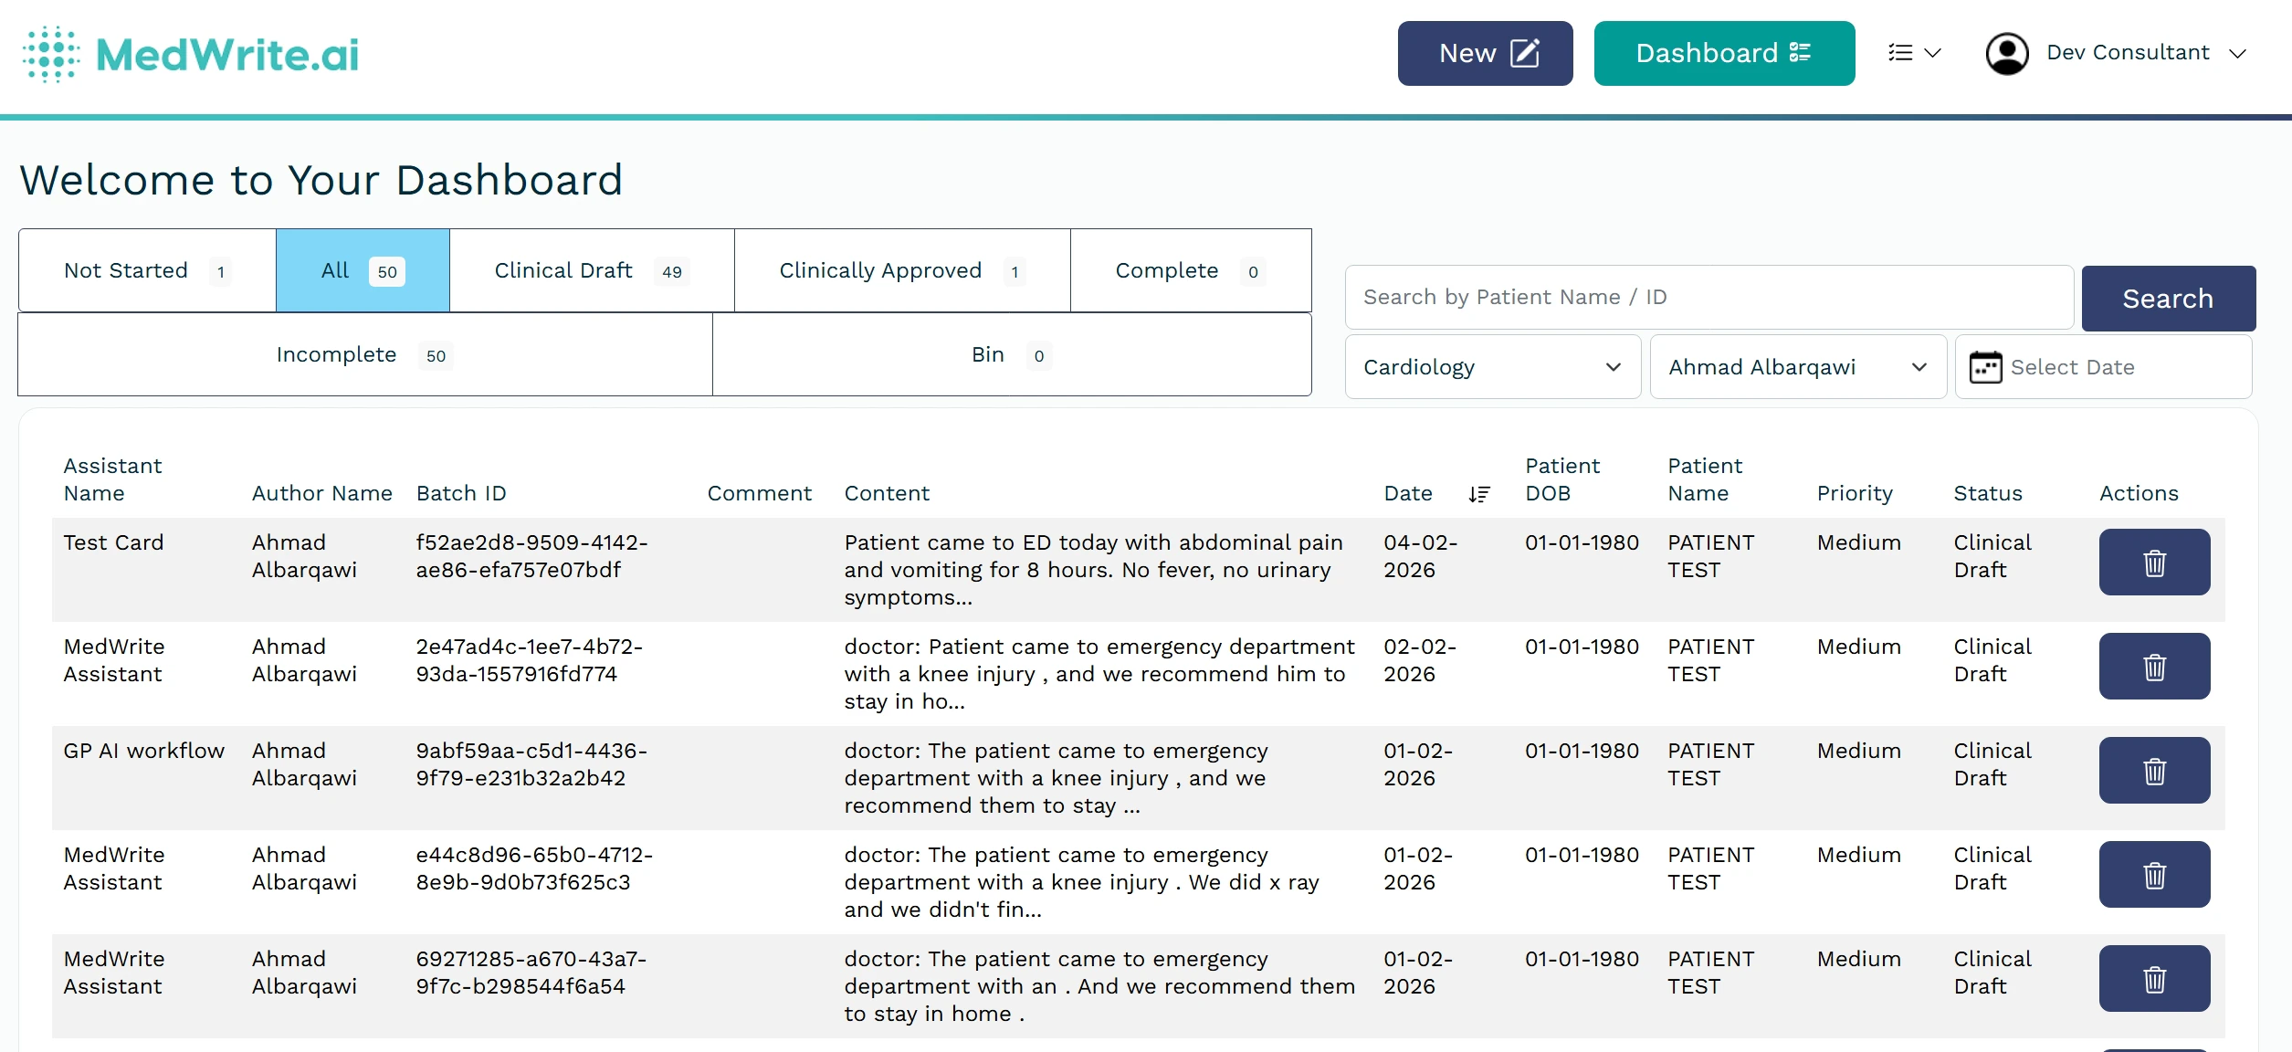Viewport: 2292px width, 1052px height.
Task: Click the Search button
Action: point(2168,299)
